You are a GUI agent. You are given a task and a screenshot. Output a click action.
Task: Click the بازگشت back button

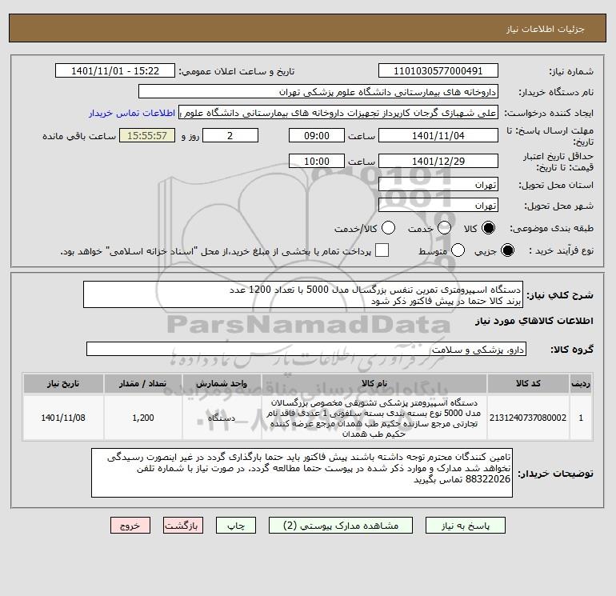[183, 526]
